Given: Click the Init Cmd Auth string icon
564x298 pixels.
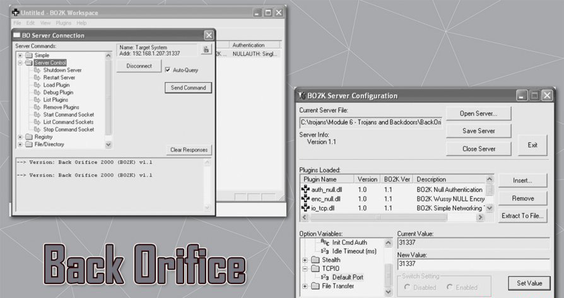Looking at the screenshot, I should pyautogui.click(x=325, y=242).
